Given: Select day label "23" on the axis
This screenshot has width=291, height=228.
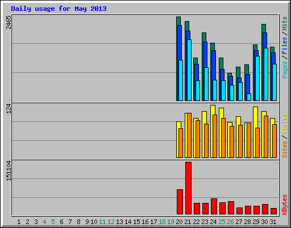Looking at the screenshot, I should pos(205,222).
